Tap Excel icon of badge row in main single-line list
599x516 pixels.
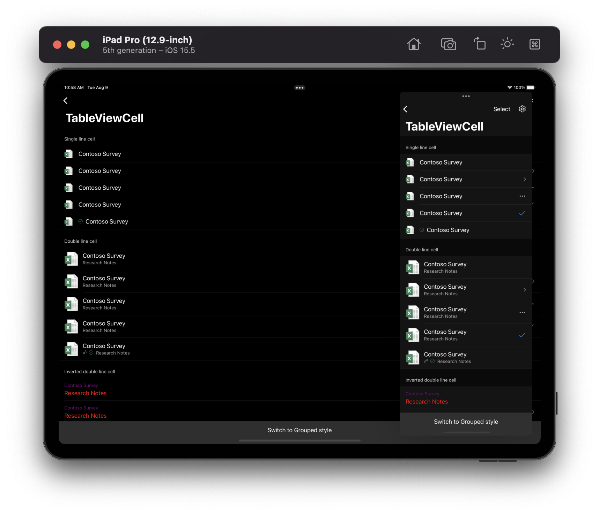(x=69, y=221)
